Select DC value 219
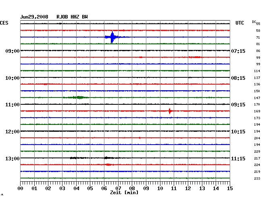This screenshot has width=262, height=199. click(x=257, y=172)
